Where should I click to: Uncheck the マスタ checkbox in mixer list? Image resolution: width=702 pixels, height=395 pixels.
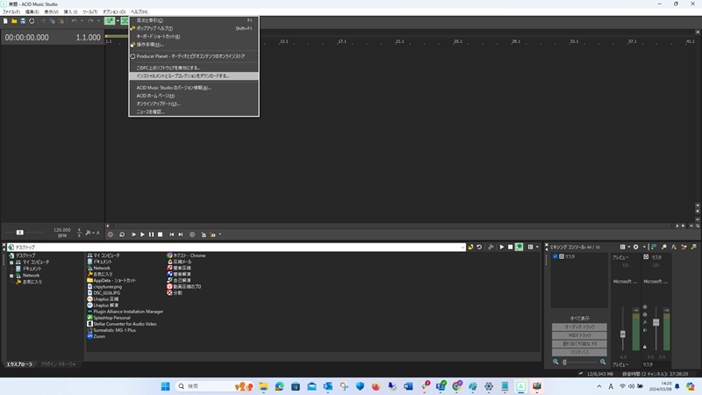555,256
